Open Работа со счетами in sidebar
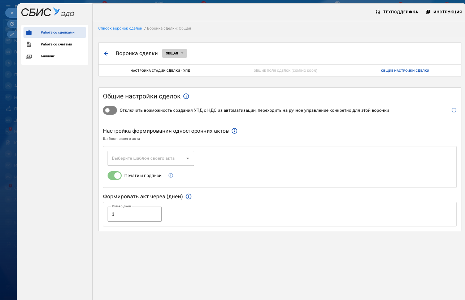This screenshot has height=300, width=465. tap(56, 44)
